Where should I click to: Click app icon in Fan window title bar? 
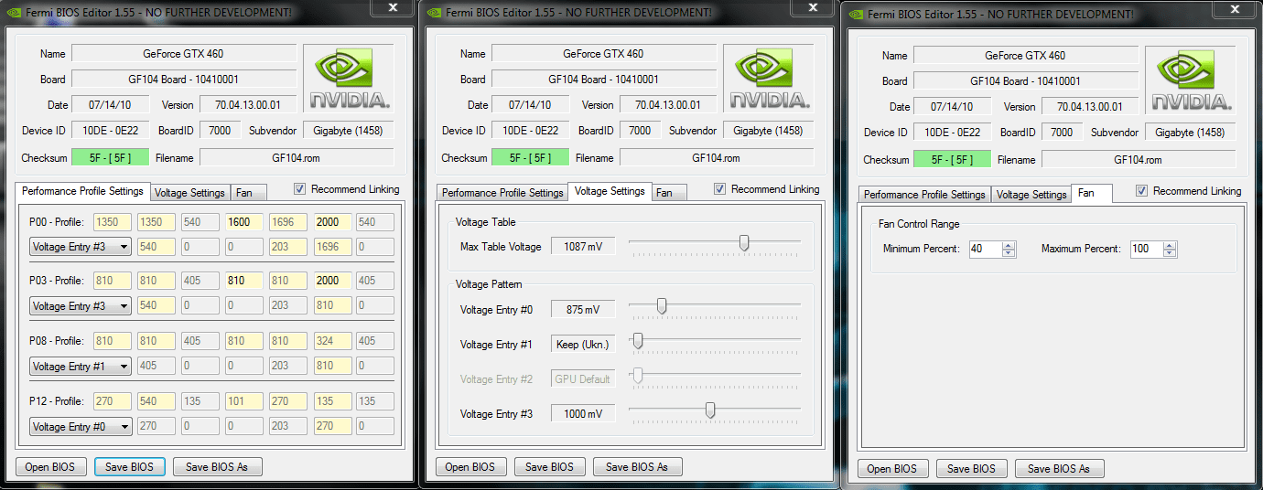pyautogui.click(x=855, y=14)
